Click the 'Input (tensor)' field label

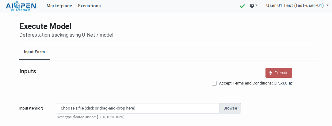click(31, 108)
